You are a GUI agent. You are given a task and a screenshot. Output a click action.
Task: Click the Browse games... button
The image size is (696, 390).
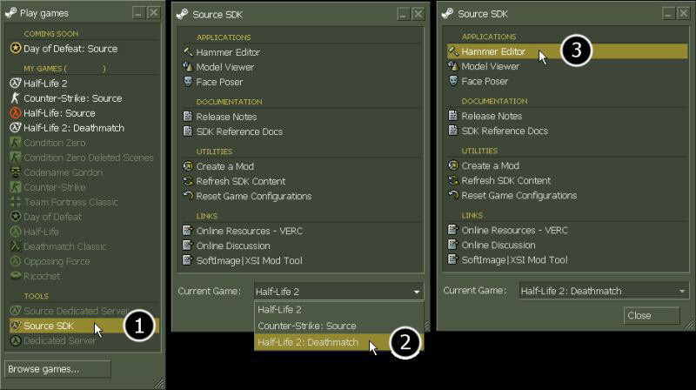(x=57, y=369)
